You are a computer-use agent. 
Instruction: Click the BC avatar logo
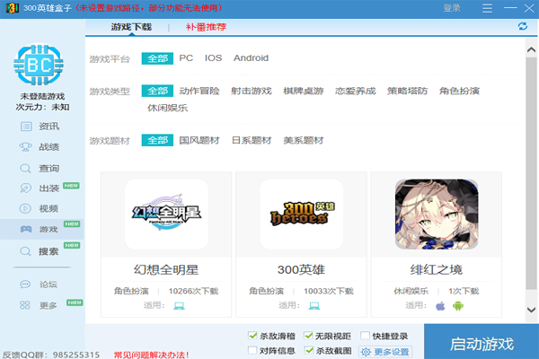(39, 65)
